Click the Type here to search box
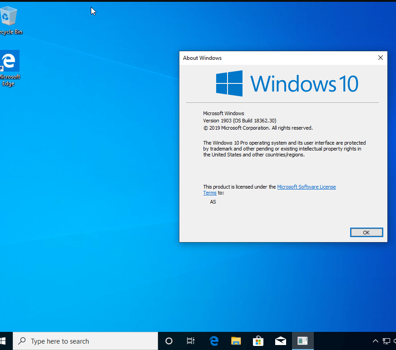 point(85,341)
